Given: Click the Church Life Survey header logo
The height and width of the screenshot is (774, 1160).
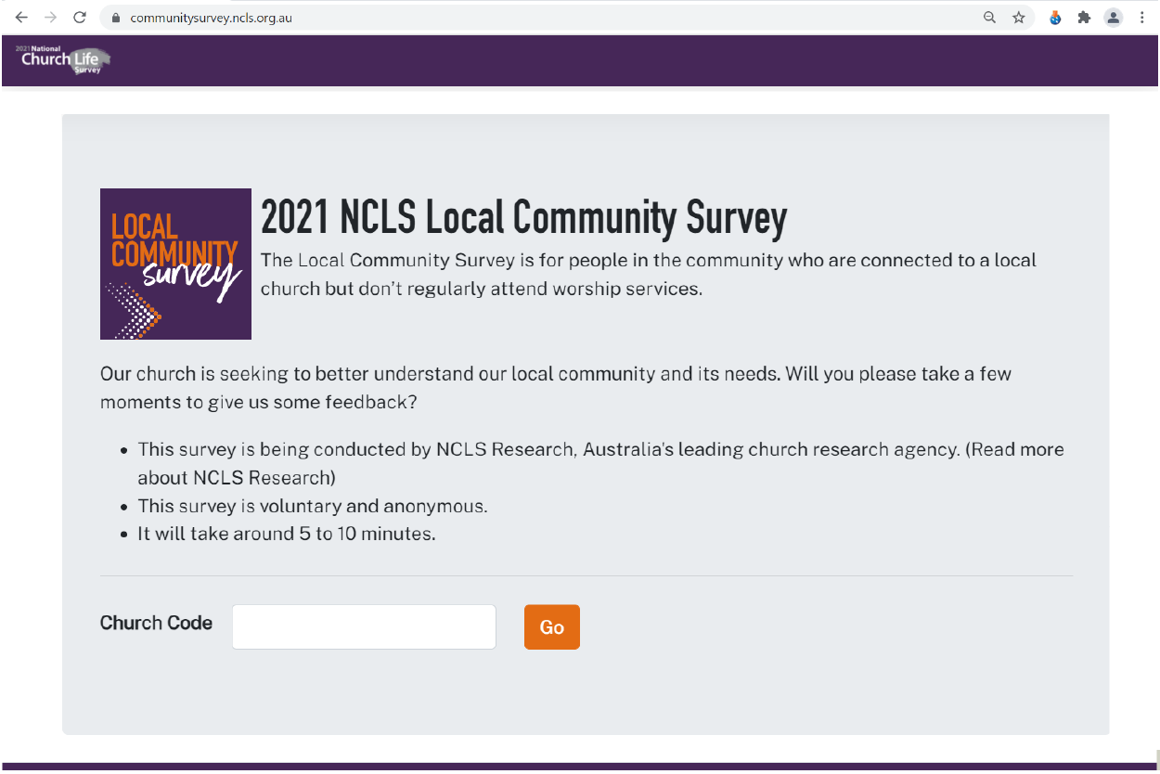Looking at the screenshot, I should 65,59.
